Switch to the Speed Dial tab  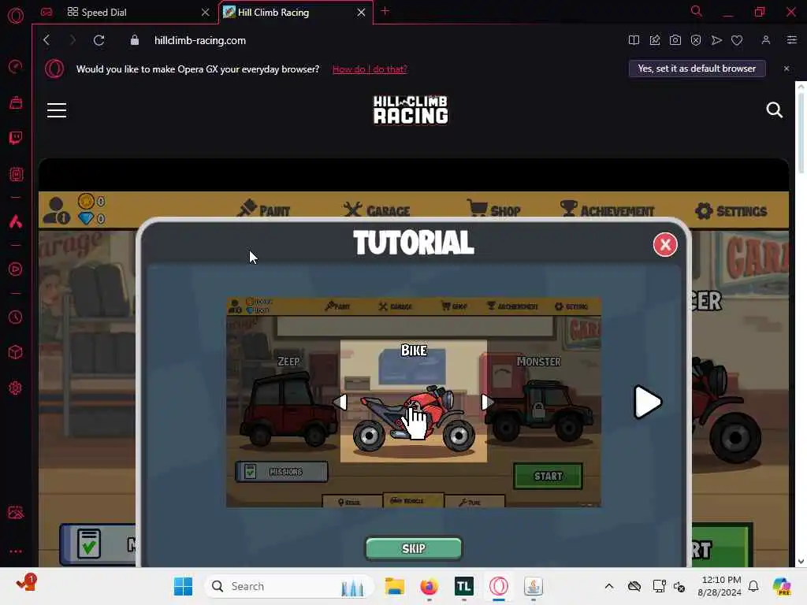coord(104,13)
